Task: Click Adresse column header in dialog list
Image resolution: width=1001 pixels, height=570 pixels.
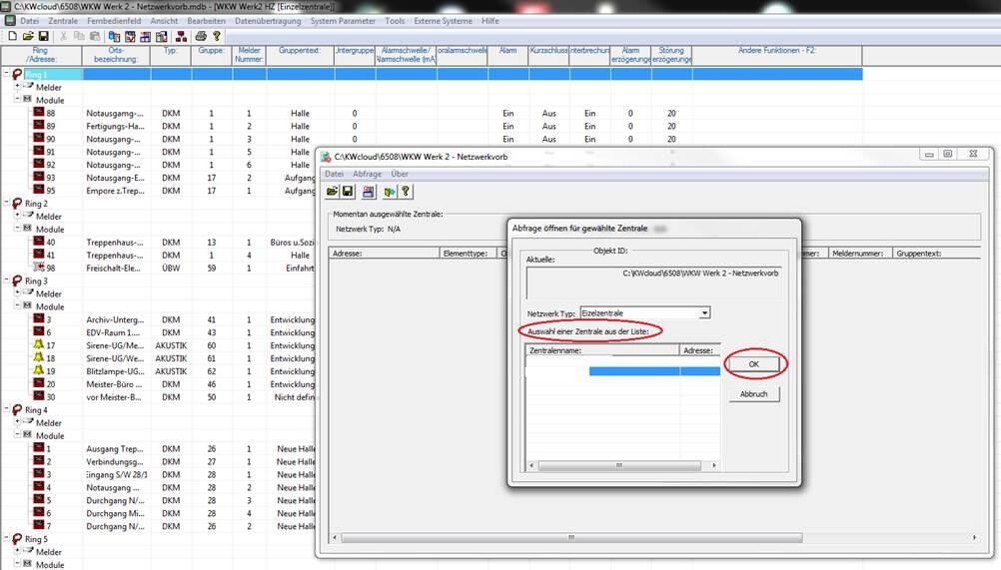Action: [700, 350]
